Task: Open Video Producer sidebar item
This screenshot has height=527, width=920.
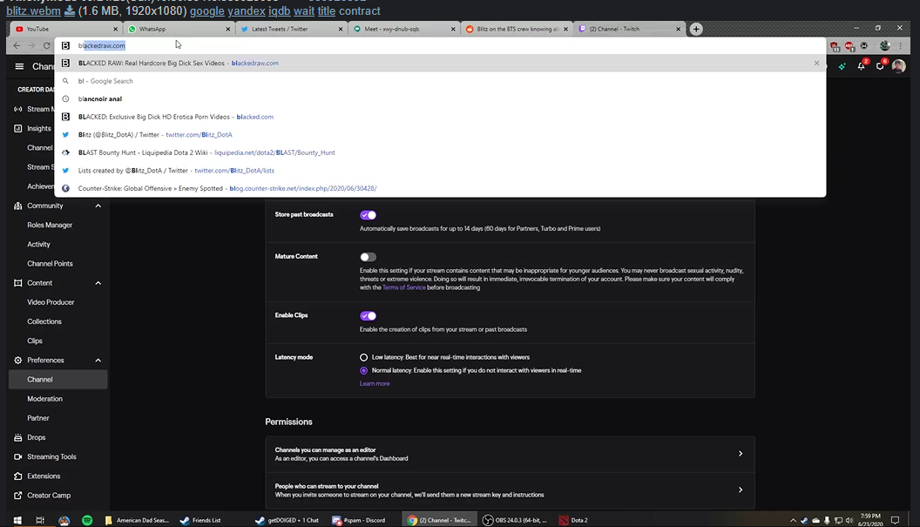Action: 51,303
